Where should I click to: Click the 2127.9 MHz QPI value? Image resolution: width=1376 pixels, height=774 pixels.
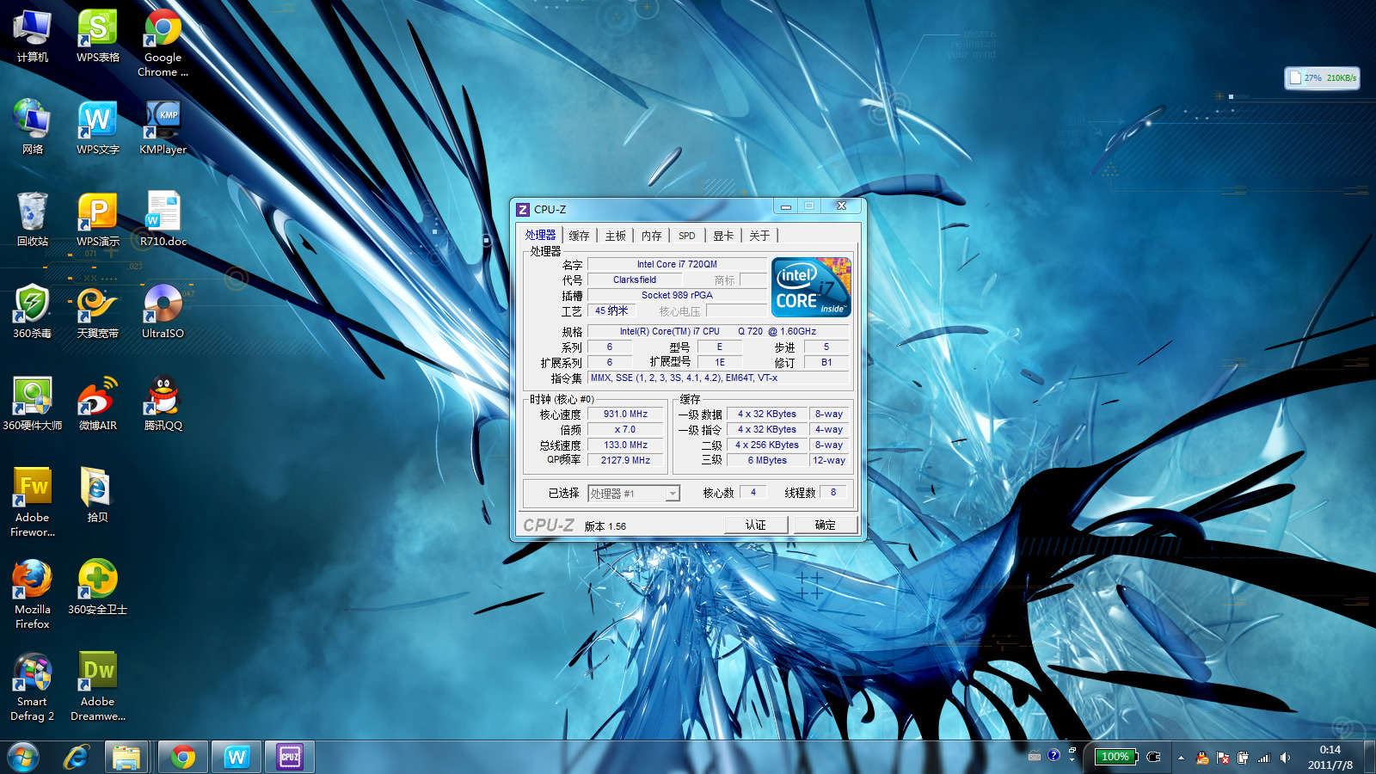(625, 460)
